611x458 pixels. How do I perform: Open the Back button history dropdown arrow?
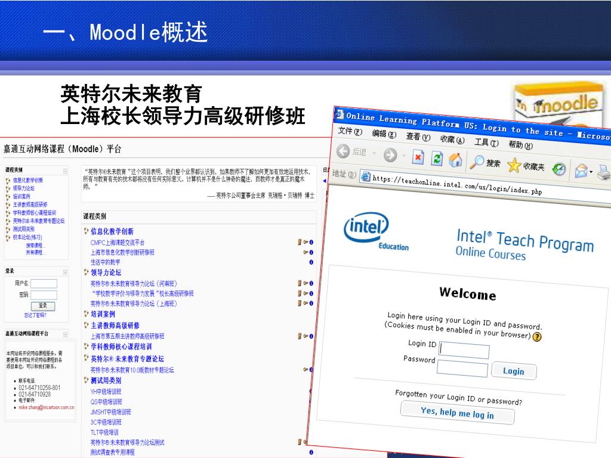coord(374,153)
